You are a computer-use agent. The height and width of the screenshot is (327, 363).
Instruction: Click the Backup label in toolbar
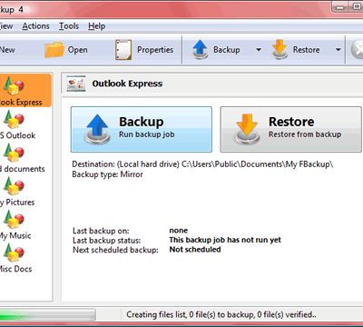click(x=227, y=50)
